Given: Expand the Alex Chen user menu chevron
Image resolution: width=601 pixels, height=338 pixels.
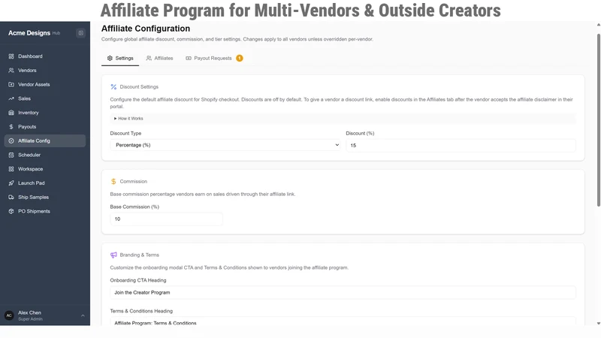Looking at the screenshot, I should [x=83, y=315].
